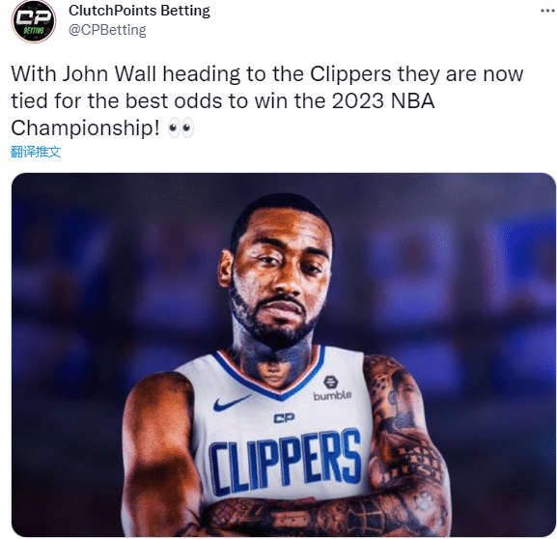Click the tweet text about John Wall
Viewport: 557px width, 539px height.
267,101
